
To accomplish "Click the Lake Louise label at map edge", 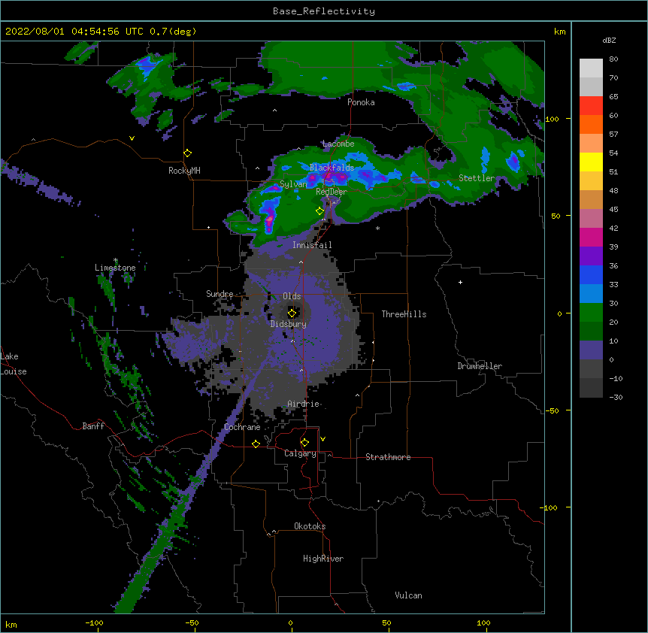I will [x=14, y=364].
